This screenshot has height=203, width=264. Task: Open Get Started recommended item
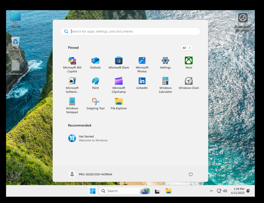[88, 138]
